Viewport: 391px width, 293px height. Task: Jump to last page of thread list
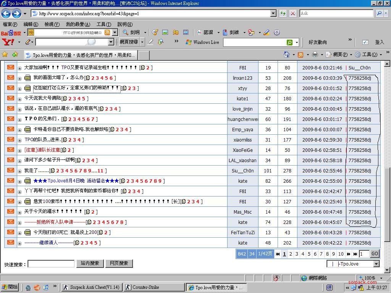[x=355, y=254]
